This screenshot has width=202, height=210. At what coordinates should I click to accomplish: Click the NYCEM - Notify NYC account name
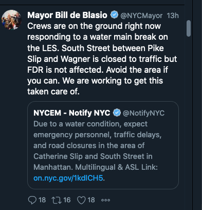(72, 113)
